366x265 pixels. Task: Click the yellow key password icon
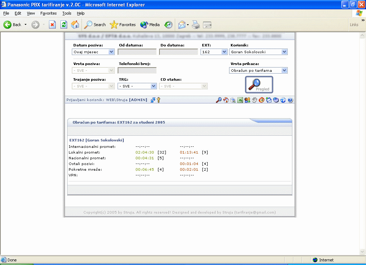coord(158,100)
